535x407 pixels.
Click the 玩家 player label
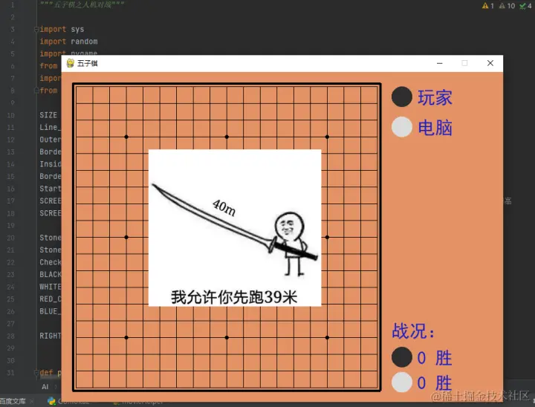point(435,97)
